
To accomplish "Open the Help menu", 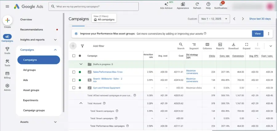I will [208, 6].
